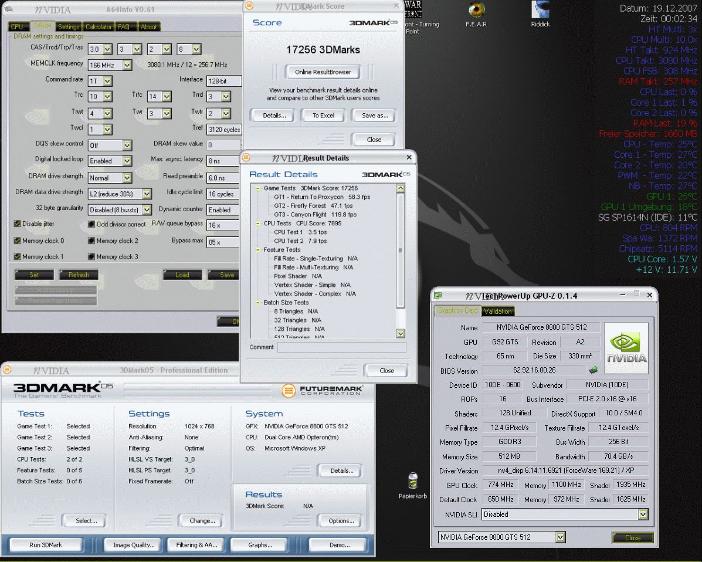Open the CAS latency 3.0 dropdown

pos(107,49)
